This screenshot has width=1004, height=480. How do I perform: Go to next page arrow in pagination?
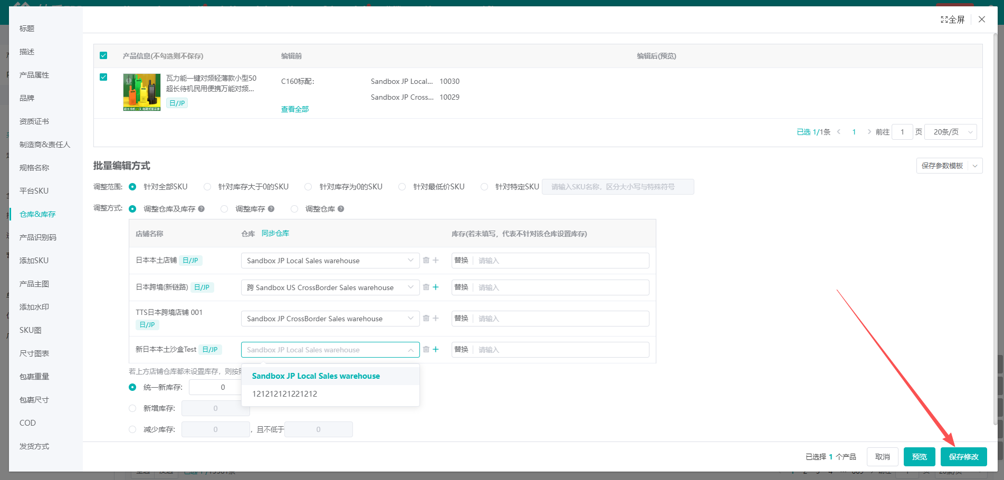[869, 132]
